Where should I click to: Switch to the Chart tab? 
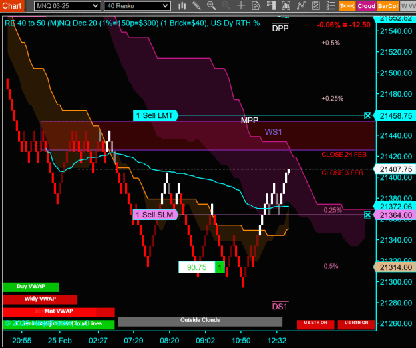click(x=12, y=5)
